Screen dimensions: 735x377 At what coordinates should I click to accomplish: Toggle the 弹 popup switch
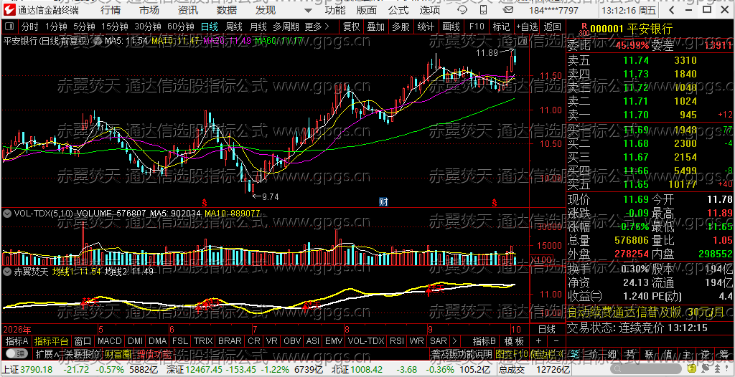point(16,353)
